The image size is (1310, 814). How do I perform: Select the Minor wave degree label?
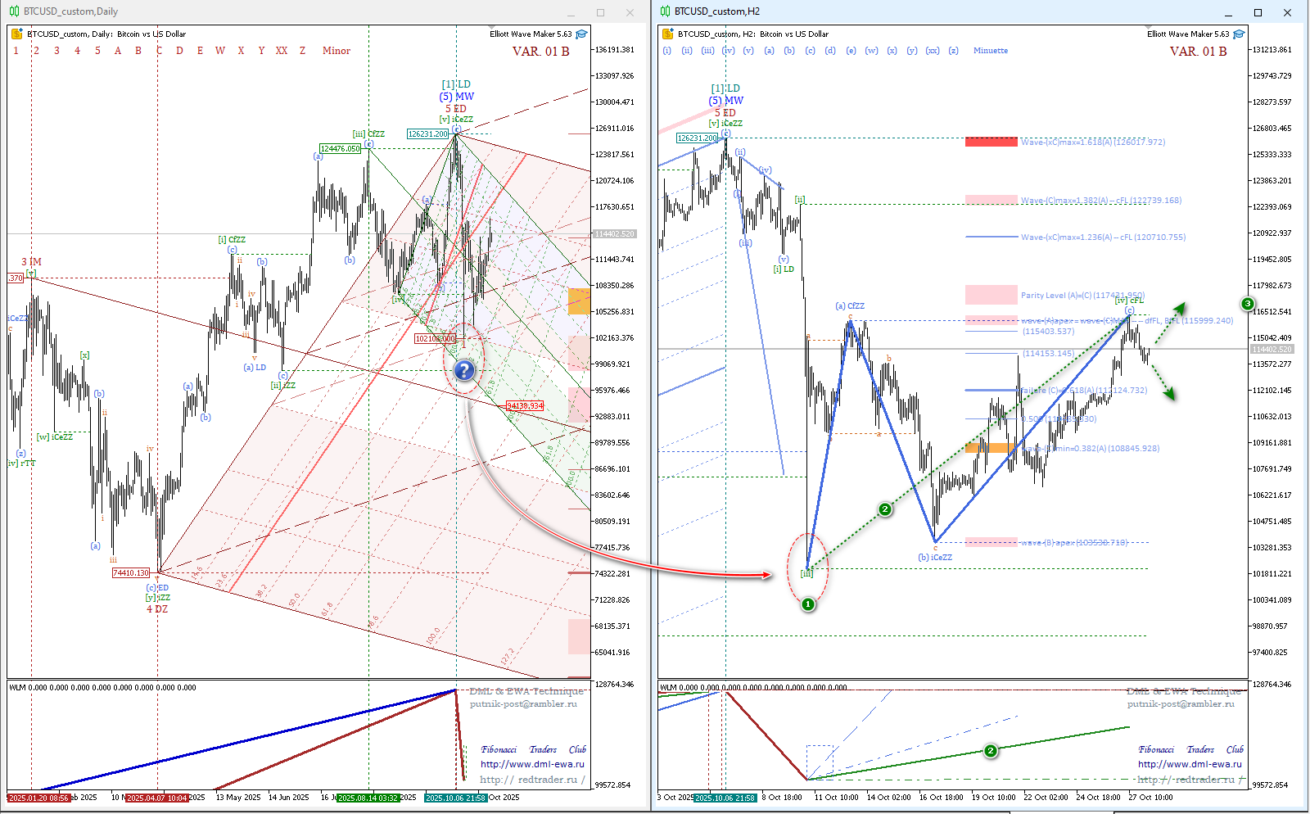click(336, 51)
